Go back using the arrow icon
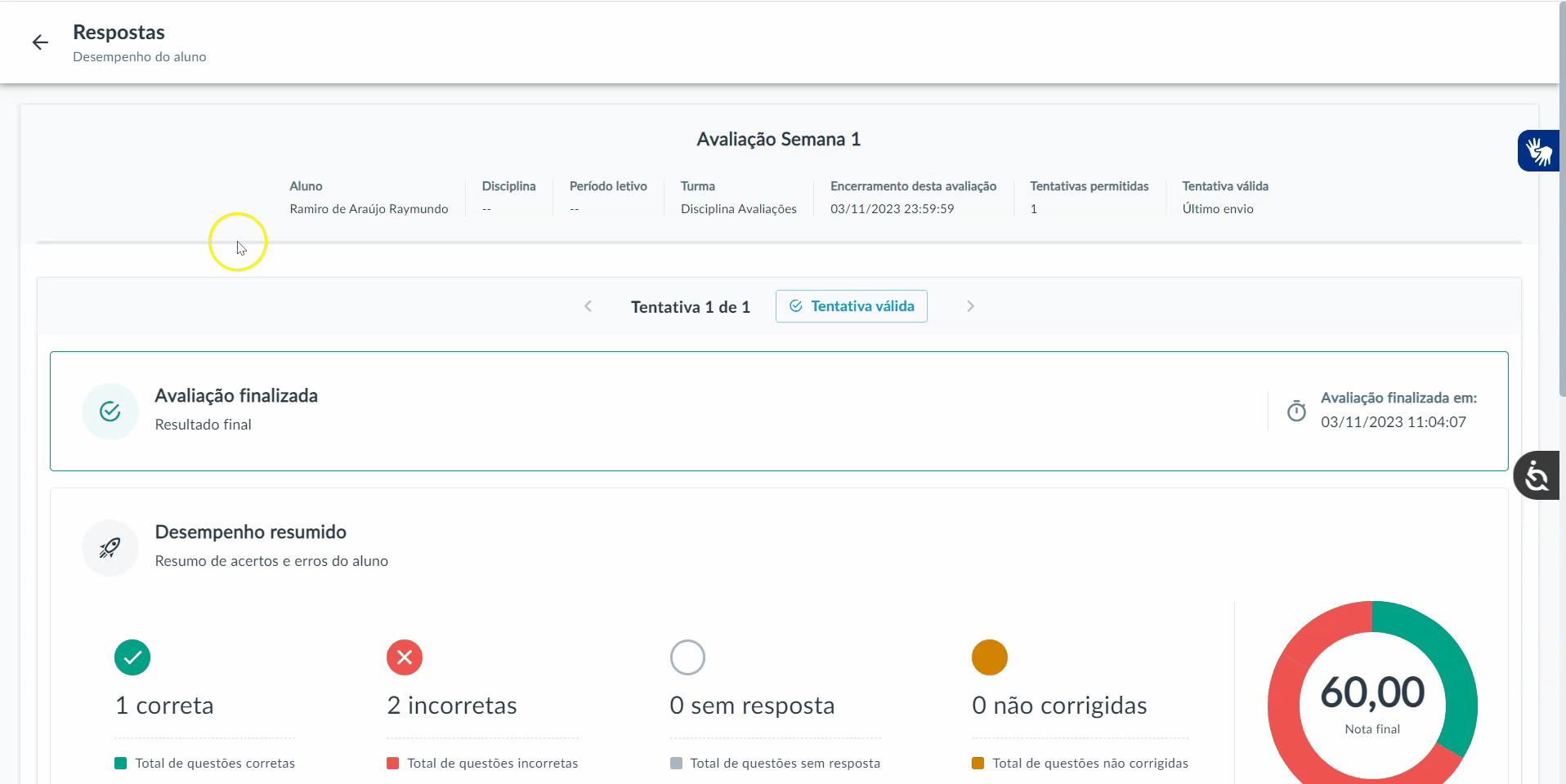Image resolution: width=1566 pixels, height=784 pixels. tap(40, 42)
